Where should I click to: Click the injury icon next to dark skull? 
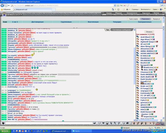point(156,76)
